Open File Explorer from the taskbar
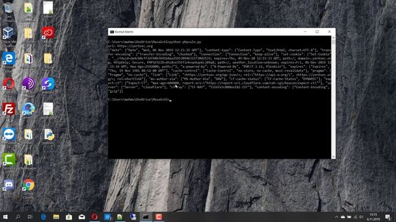The image size is (396, 222). click(56, 216)
